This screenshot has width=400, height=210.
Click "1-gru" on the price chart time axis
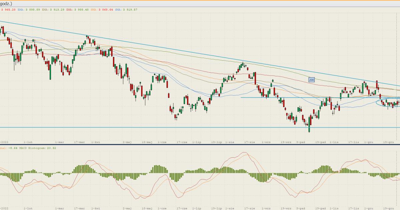[368, 142]
